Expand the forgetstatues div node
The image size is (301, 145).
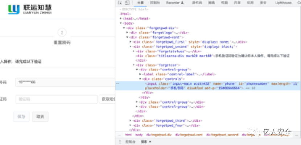pyautogui.click(x=134, y=51)
